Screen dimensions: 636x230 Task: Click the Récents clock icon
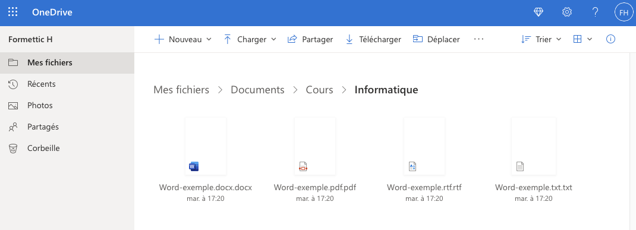point(14,84)
